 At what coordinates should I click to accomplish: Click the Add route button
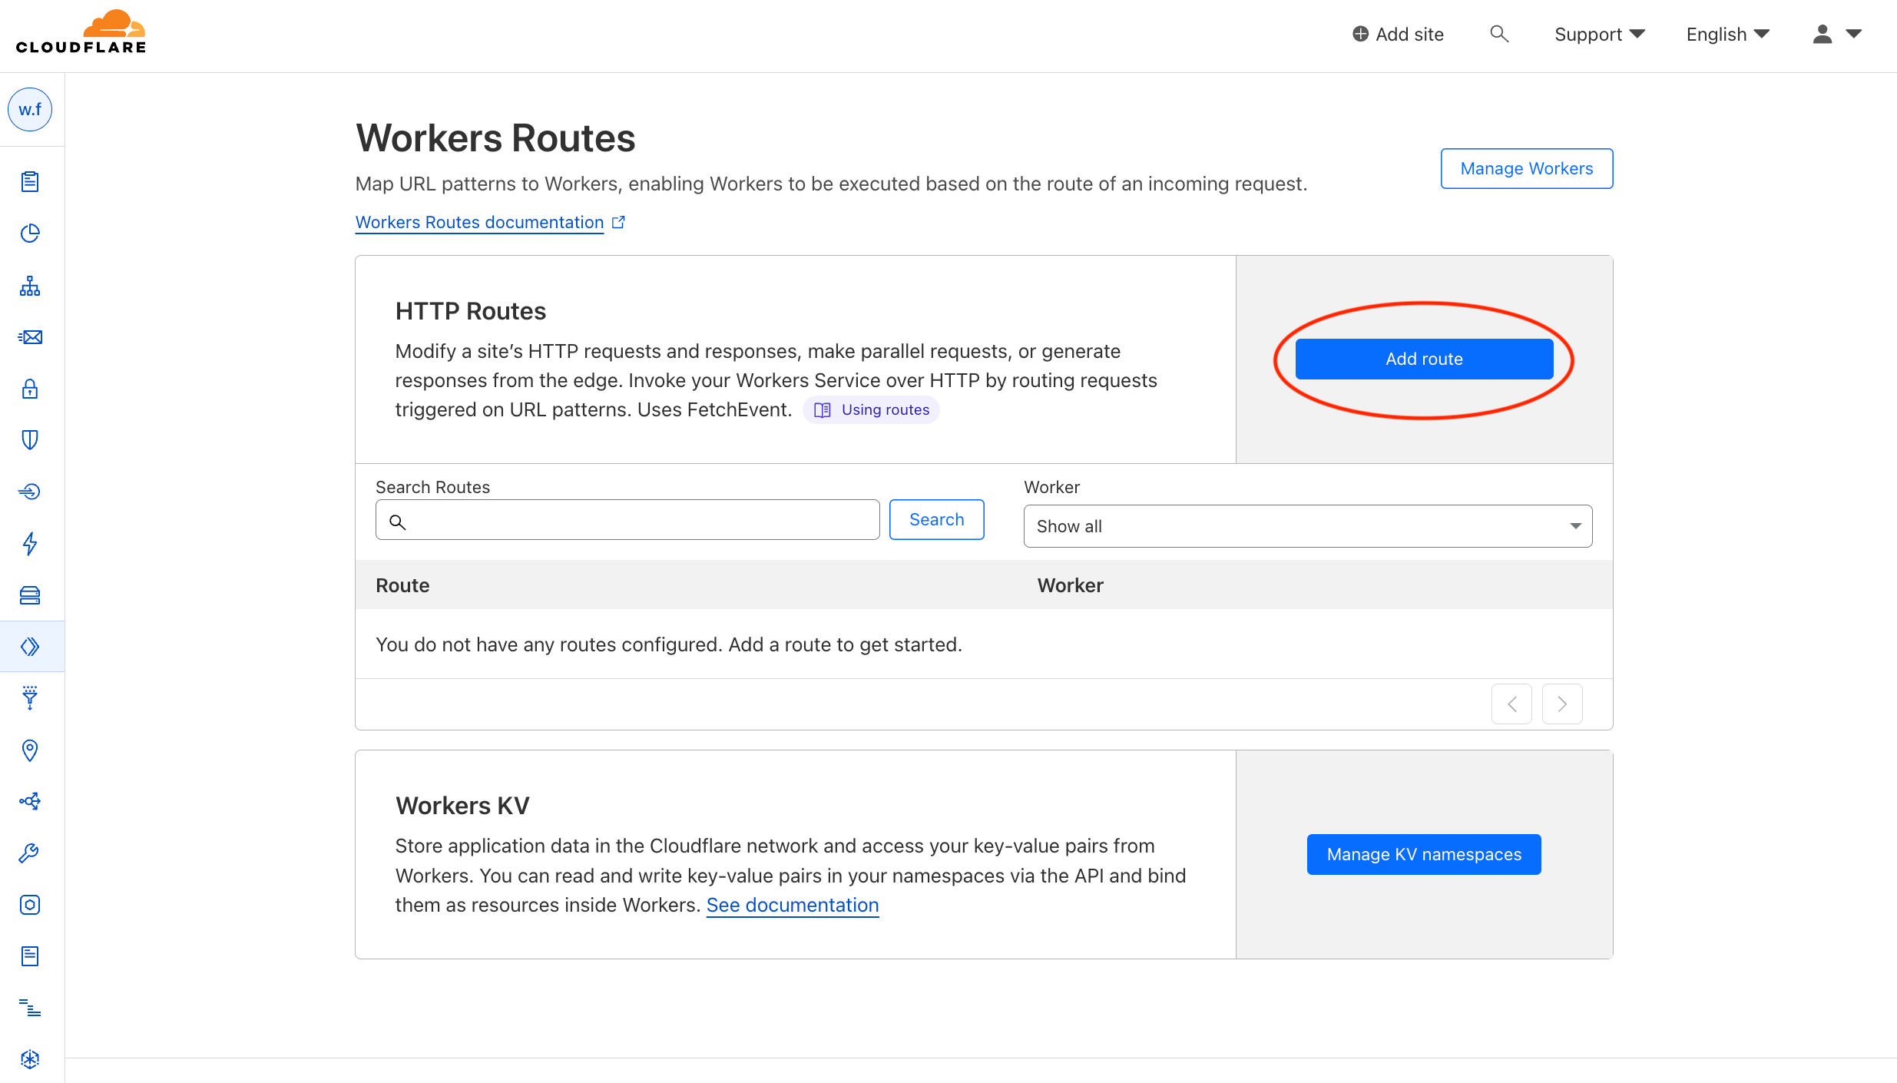tap(1423, 358)
